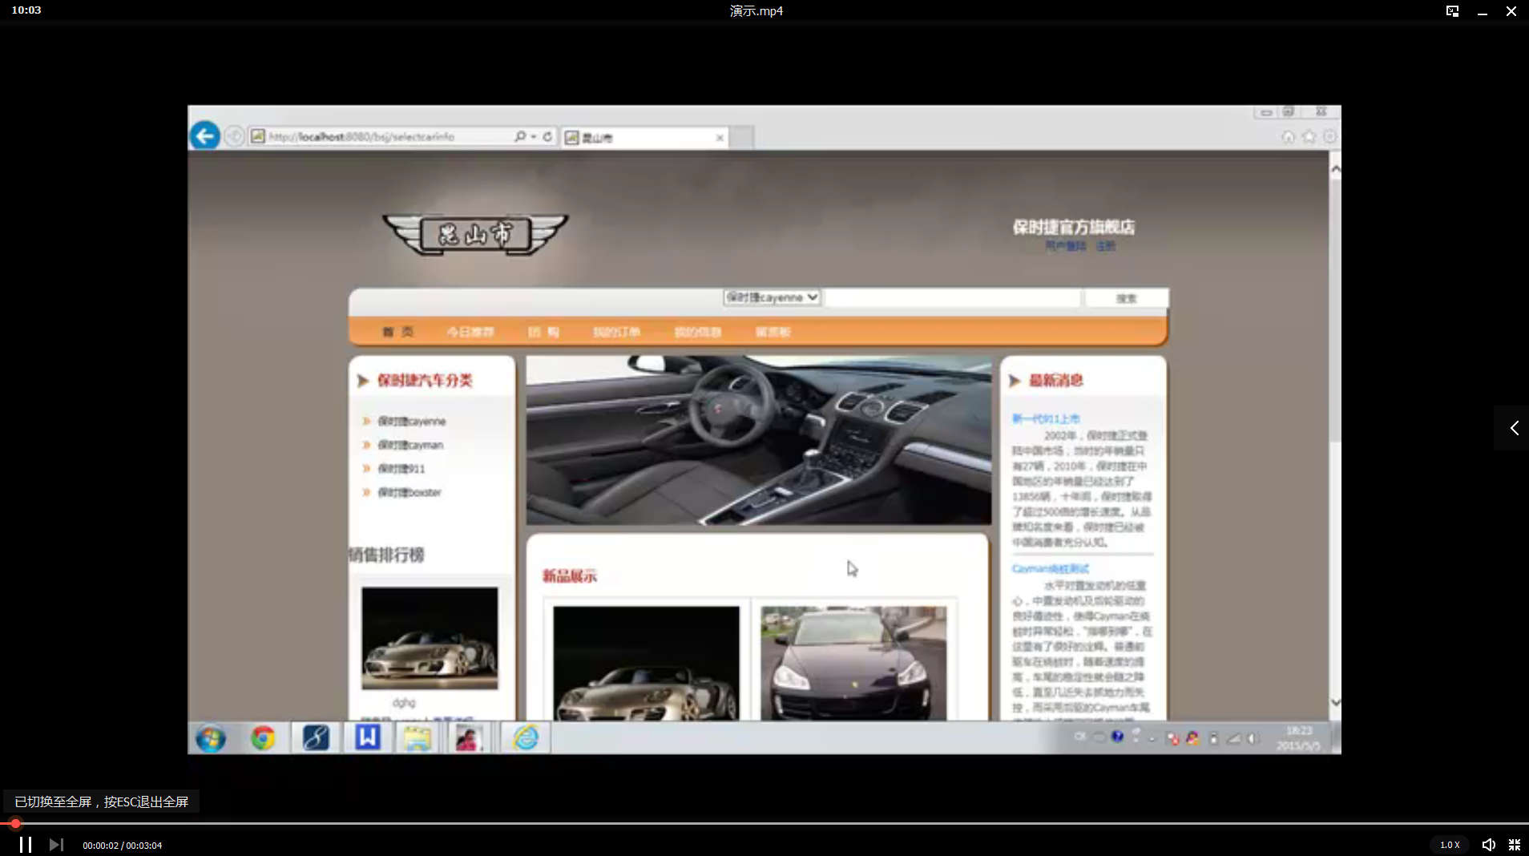Open the 我的信息 nav item
1529x856 pixels.
(697, 332)
